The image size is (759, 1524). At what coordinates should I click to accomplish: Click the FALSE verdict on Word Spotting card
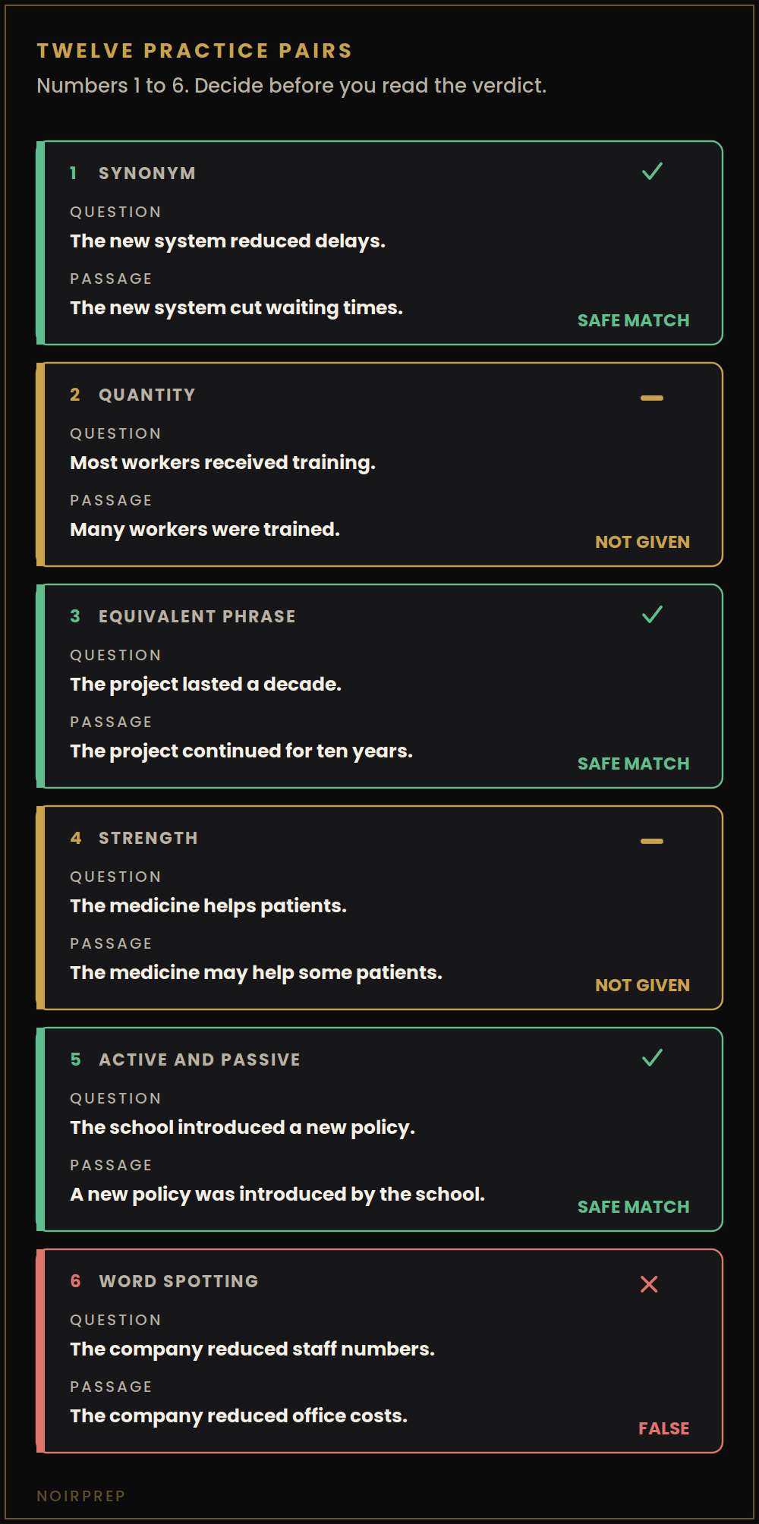(x=664, y=1428)
